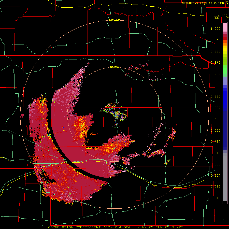This screenshot has width=229, height=229.
Task: Click the 0.893 scale value
Action: tap(216, 51)
